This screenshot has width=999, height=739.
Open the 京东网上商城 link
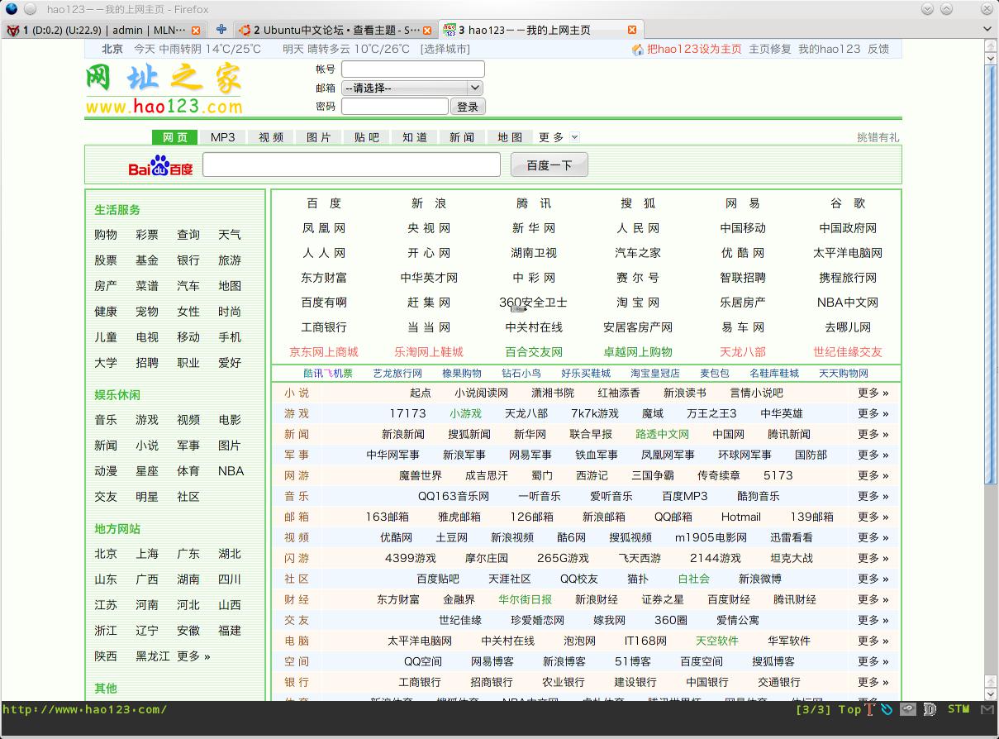(x=324, y=352)
